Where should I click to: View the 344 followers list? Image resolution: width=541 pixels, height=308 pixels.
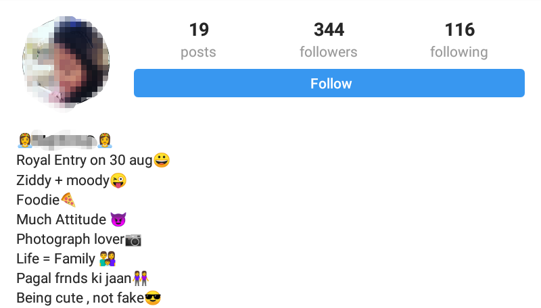coord(329,40)
